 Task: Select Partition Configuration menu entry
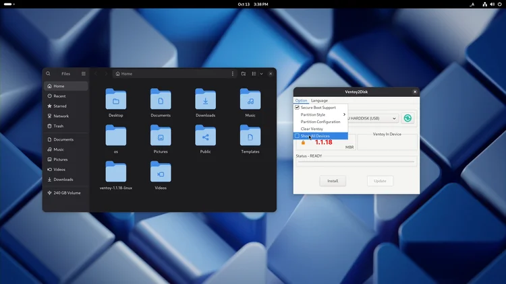point(320,122)
